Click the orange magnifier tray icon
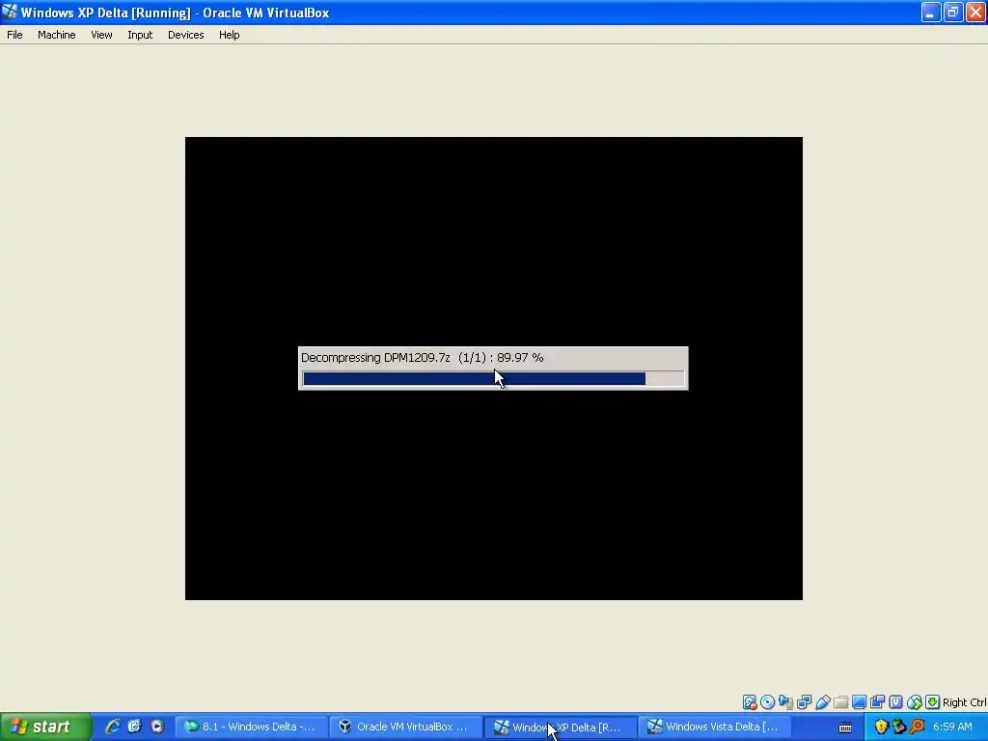 click(918, 727)
